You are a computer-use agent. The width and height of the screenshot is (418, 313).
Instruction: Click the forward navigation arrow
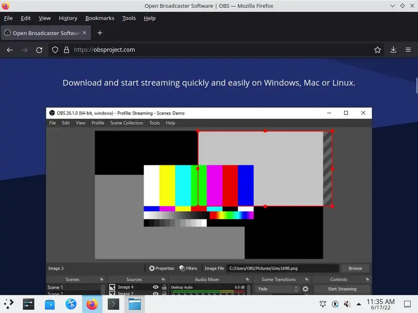point(24,50)
